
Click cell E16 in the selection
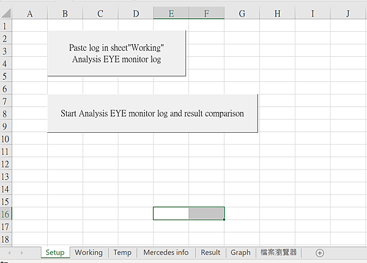(171, 213)
